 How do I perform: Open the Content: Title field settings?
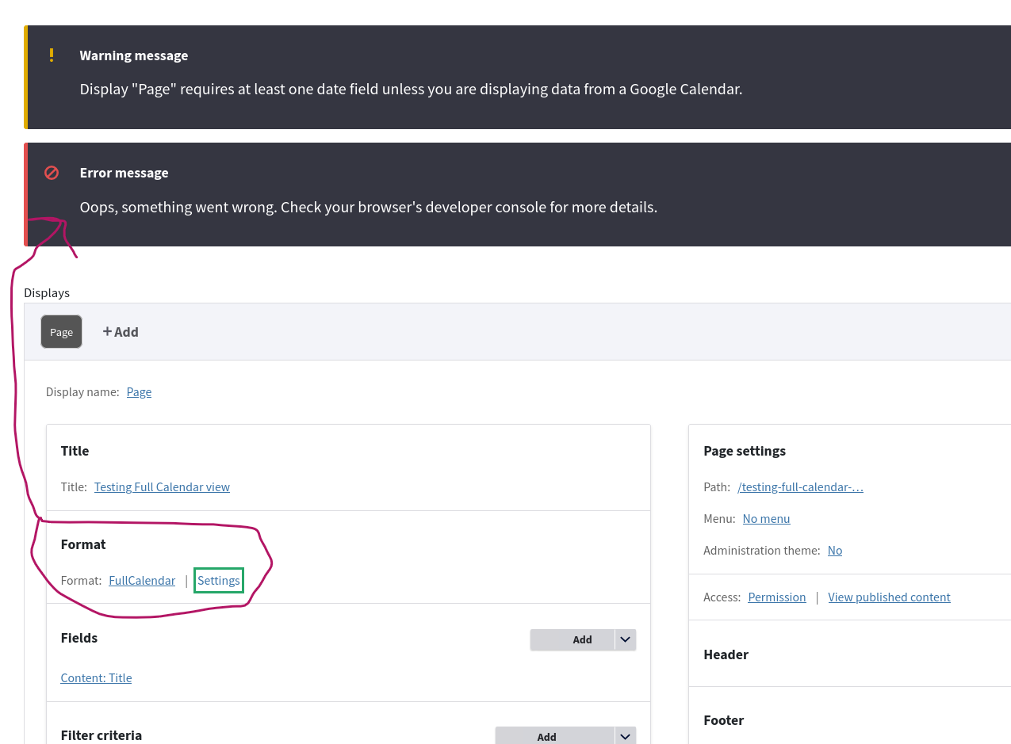96,677
